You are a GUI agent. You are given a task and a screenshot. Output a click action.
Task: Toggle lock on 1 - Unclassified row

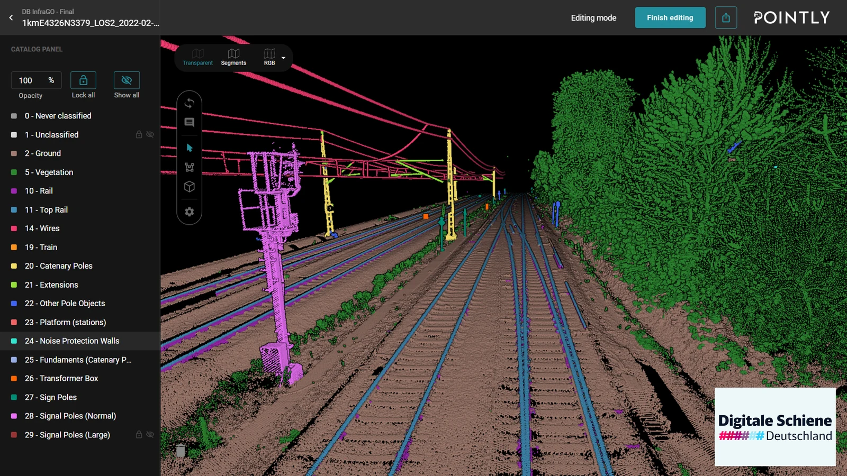point(139,135)
